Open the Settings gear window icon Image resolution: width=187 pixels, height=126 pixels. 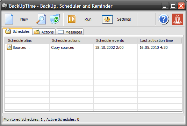[x=107, y=19]
